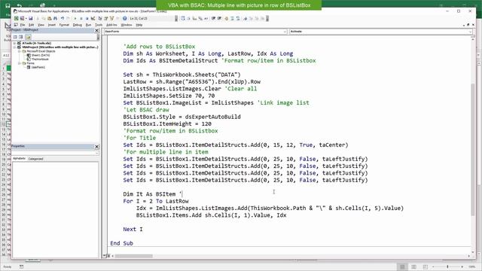Run the macro with the Run Sub play icon

pyautogui.click(x=75, y=18)
